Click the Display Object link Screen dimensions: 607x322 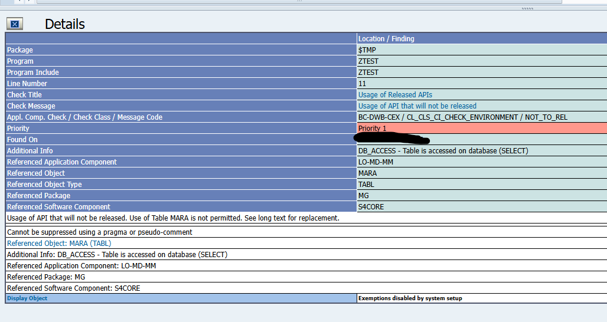[27, 298]
